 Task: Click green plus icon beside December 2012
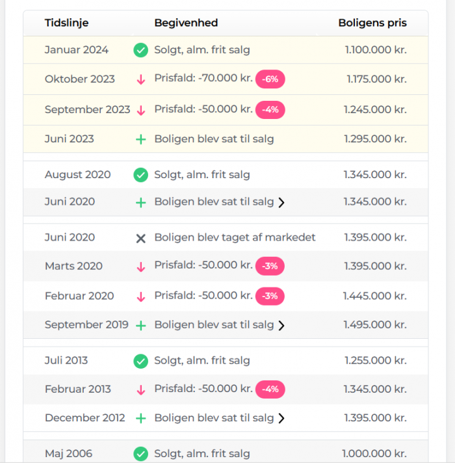(x=141, y=418)
